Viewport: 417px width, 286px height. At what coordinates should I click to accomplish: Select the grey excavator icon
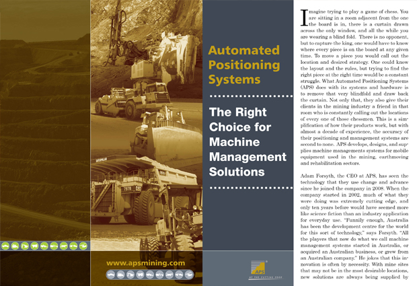pyautogui.click(x=130, y=275)
